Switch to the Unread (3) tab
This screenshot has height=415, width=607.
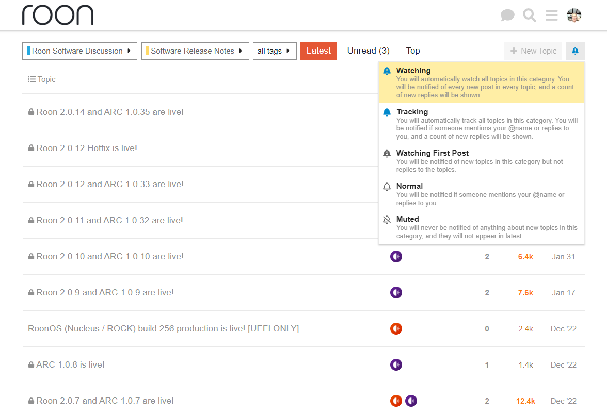368,51
